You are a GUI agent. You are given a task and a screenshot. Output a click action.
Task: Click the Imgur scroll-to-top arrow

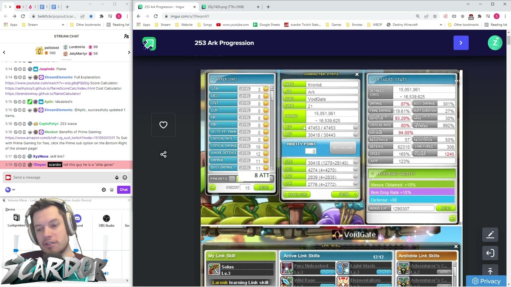pos(490,271)
